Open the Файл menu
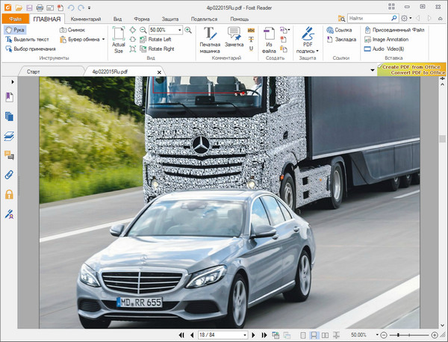 point(16,19)
